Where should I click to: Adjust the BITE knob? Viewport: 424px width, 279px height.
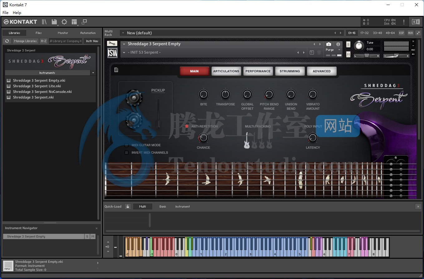point(203,94)
